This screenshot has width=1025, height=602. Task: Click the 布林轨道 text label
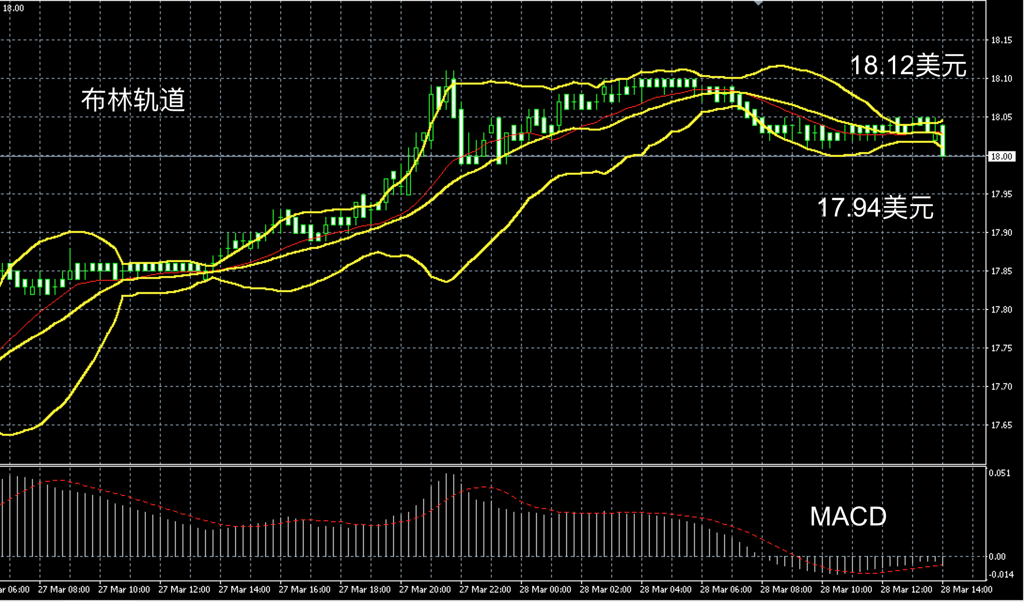(x=133, y=100)
